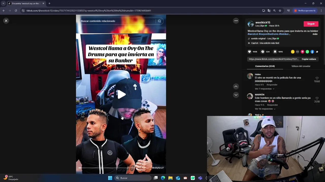Viewport: 325px width, 182px height.
Task: Open the Windows Start menu
Action: pyautogui.click(x=110, y=178)
